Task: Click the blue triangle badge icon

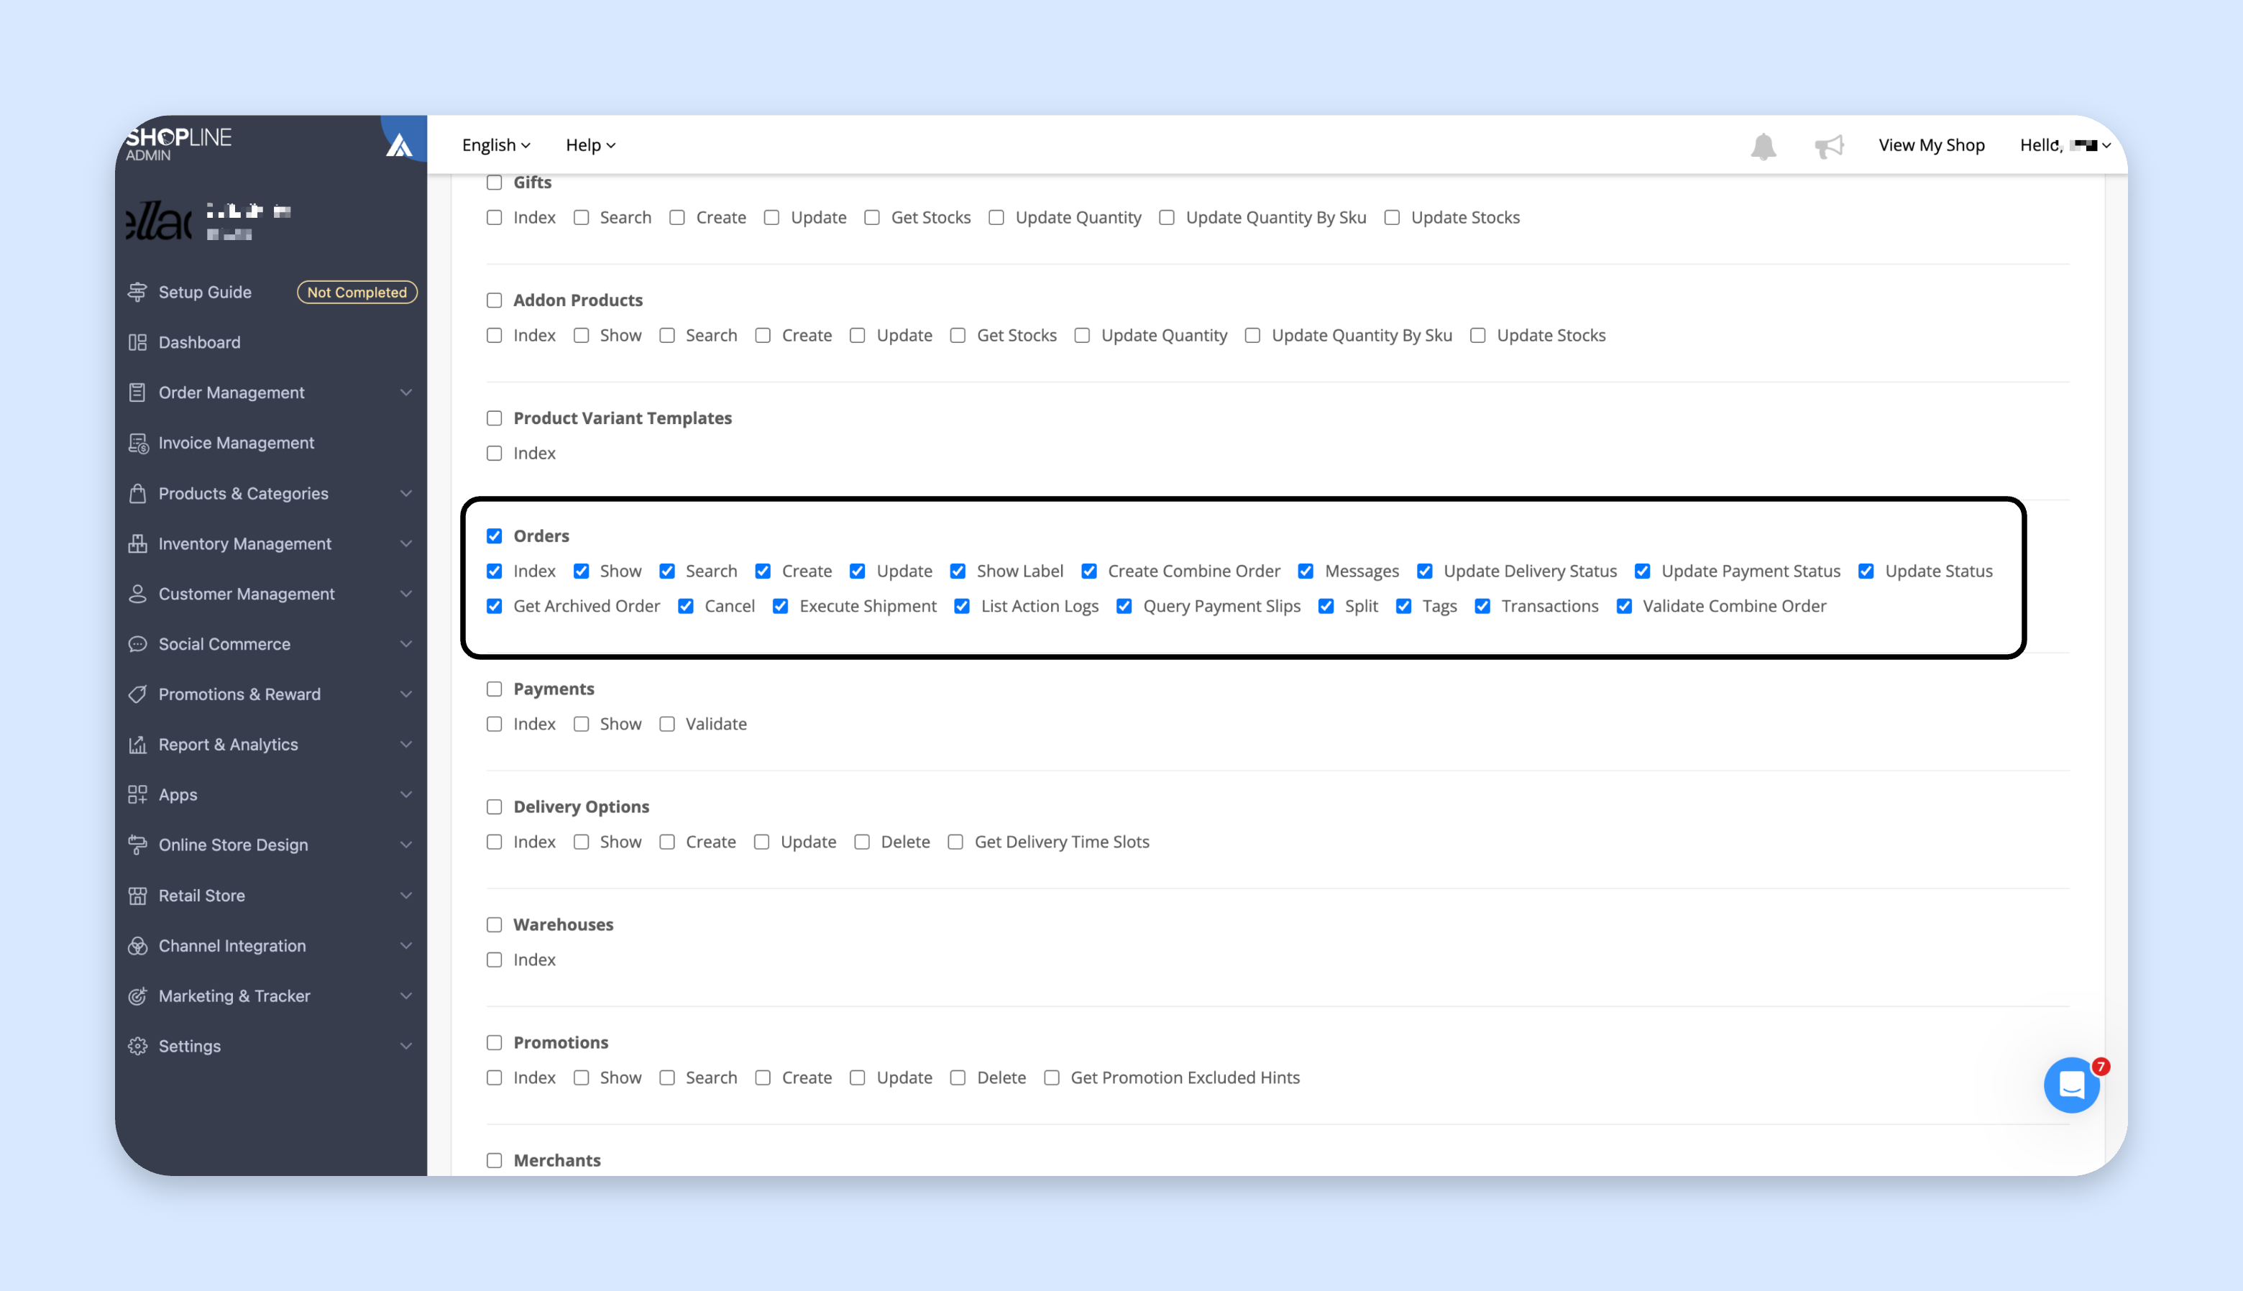Action: (x=400, y=144)
